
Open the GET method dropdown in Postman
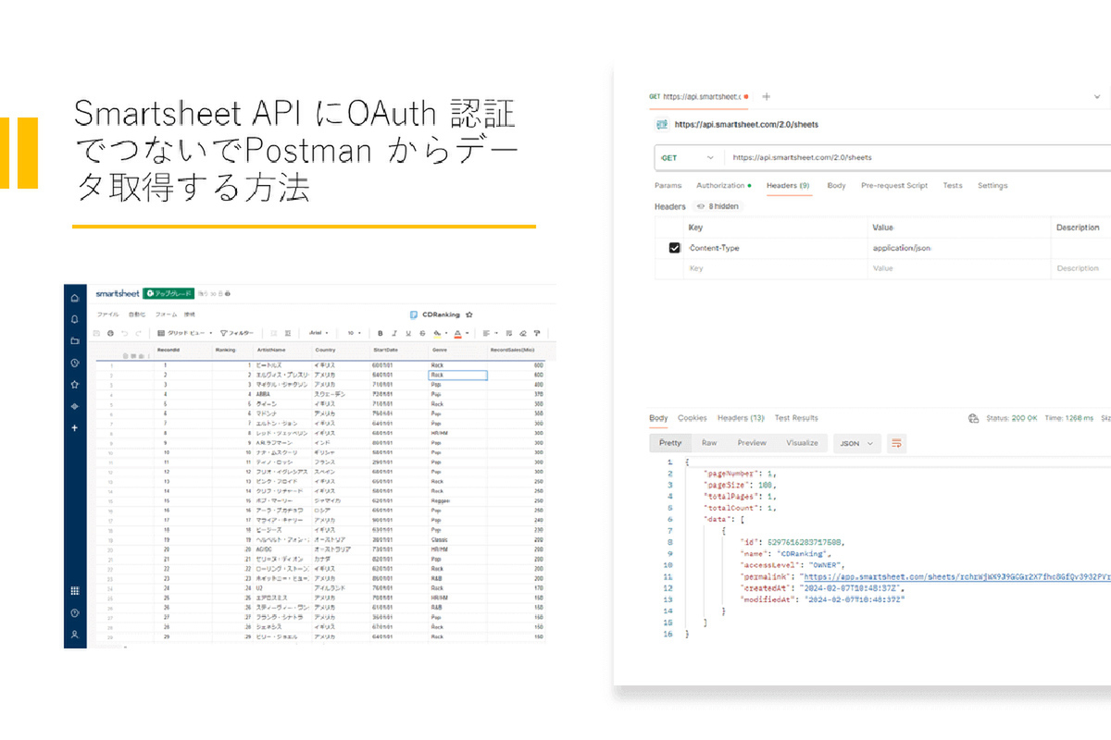coord(688,157)
